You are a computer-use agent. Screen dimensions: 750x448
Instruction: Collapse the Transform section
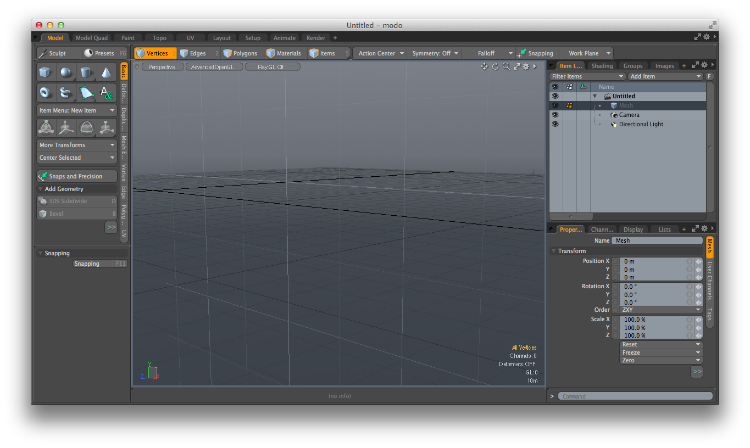coord(553,251)
